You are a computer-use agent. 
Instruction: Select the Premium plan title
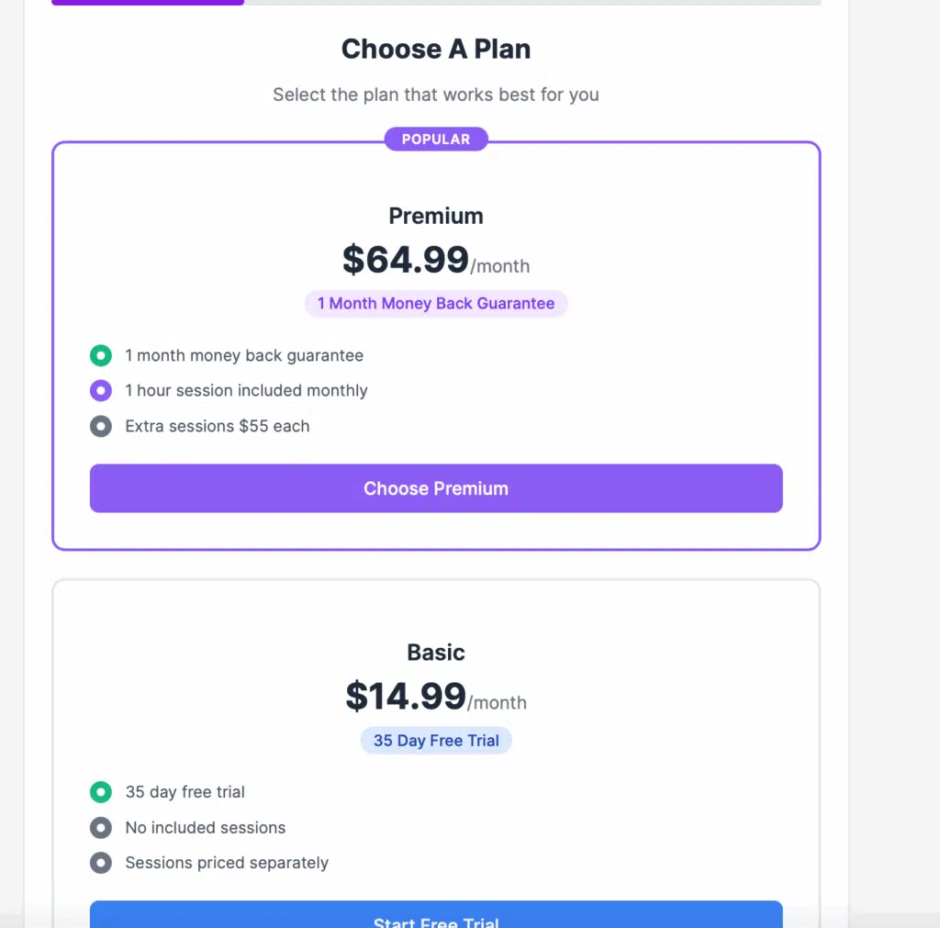click(436, 216)
